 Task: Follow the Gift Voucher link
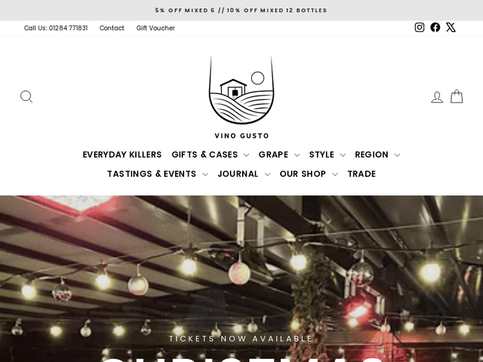[x=156, y=28]
